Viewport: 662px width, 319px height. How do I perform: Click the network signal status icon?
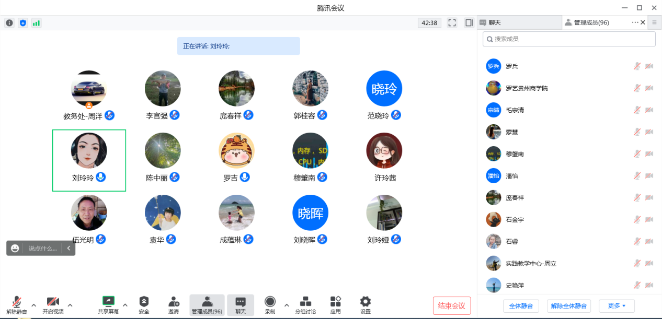[36, 23]
